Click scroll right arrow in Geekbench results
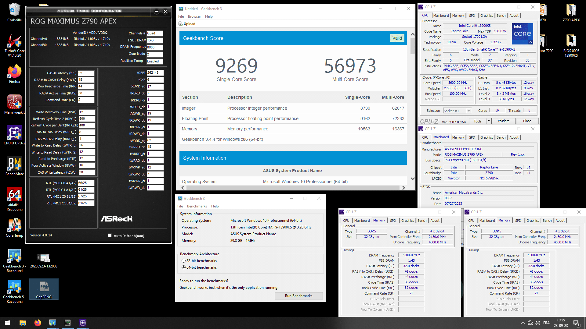Viewport: 586px width, 329px height. (x=403, y=188)
